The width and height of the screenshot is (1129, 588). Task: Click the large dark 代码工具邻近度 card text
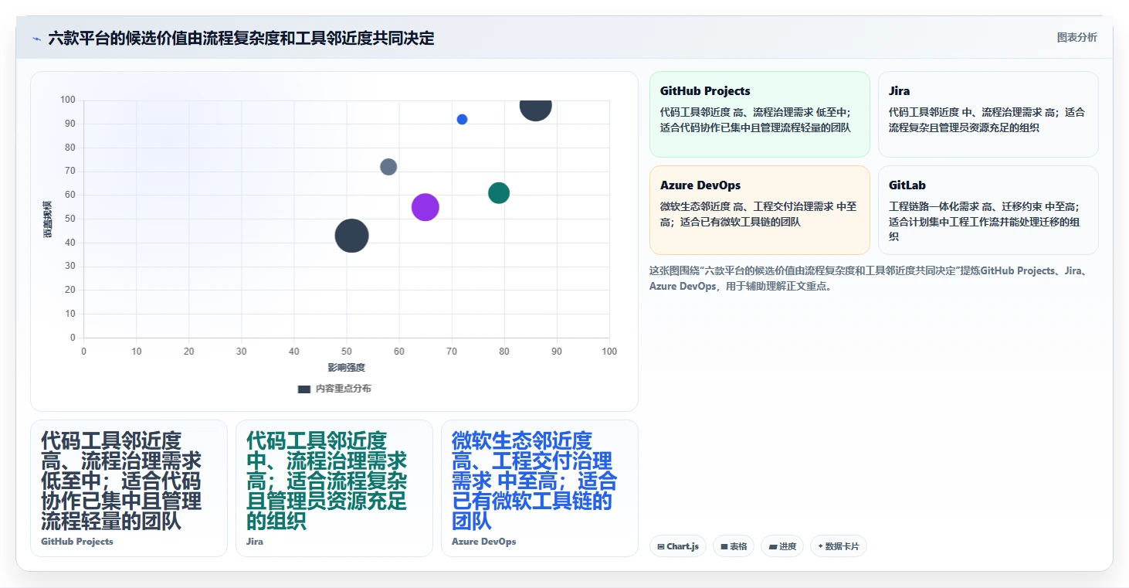pos(121,481)
